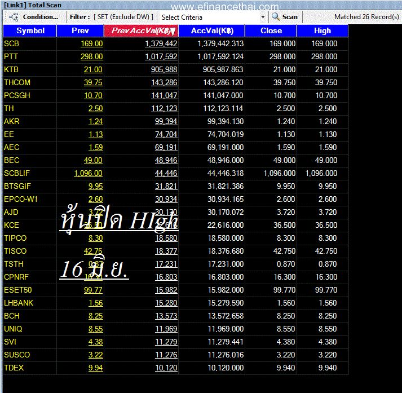Select the SUSCO symbol
402x393 pixels.
pos(17,355)
